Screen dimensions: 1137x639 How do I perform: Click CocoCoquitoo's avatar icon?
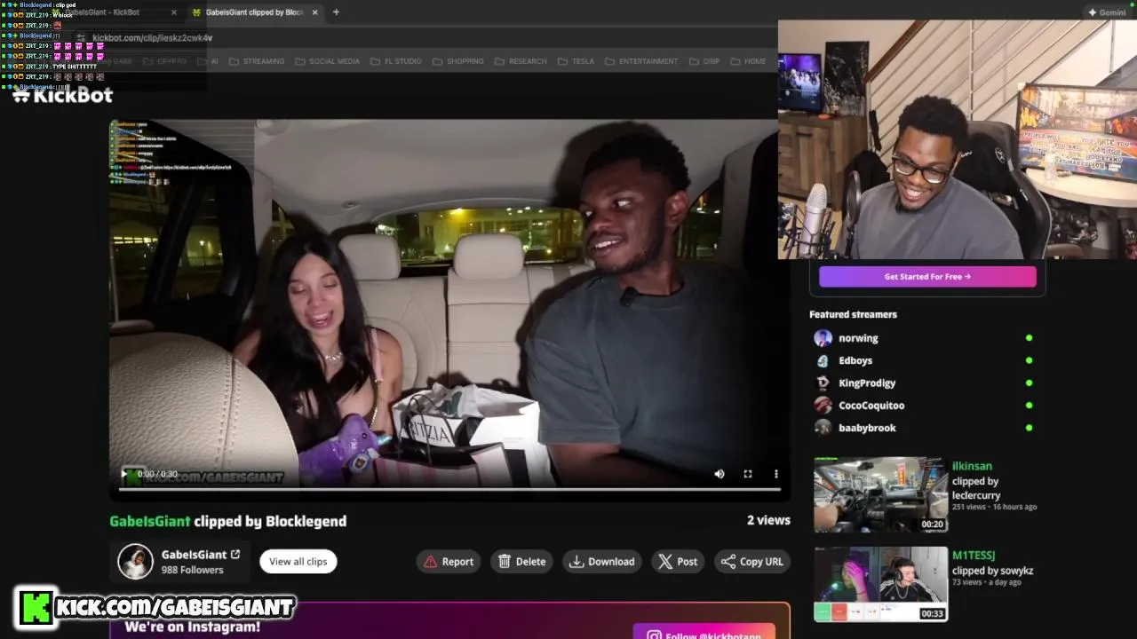point(823,406)
